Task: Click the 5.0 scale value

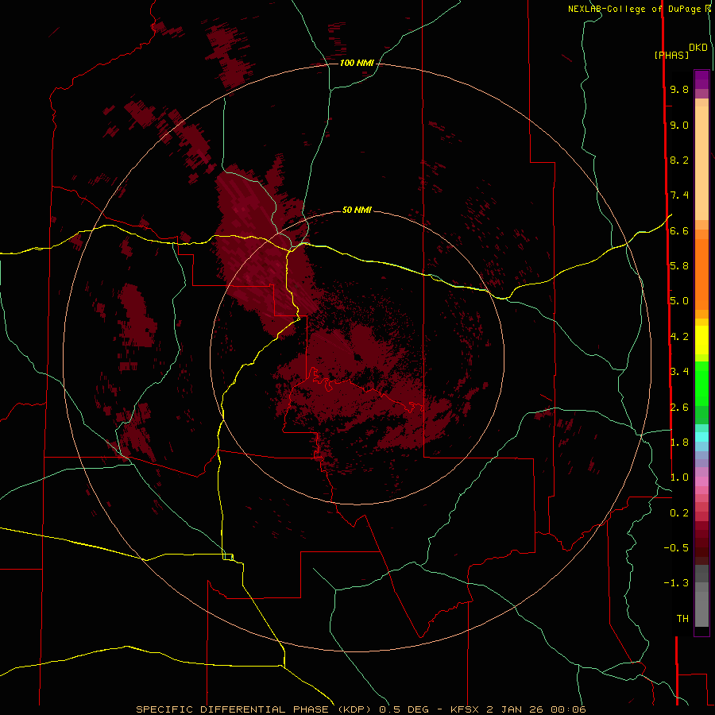Action: click(x=679, y=301)
